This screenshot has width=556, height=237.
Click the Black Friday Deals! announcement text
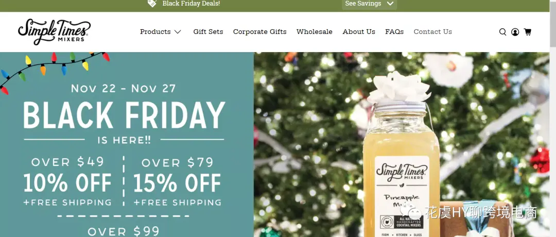pyautogui.click(x=191, y=4)
